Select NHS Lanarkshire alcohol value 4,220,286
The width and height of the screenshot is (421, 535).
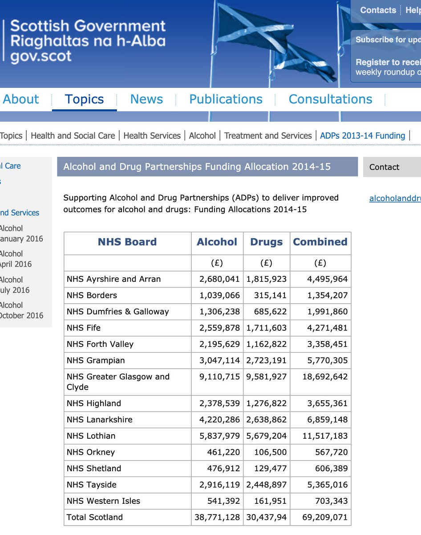(x=220, y=420)
